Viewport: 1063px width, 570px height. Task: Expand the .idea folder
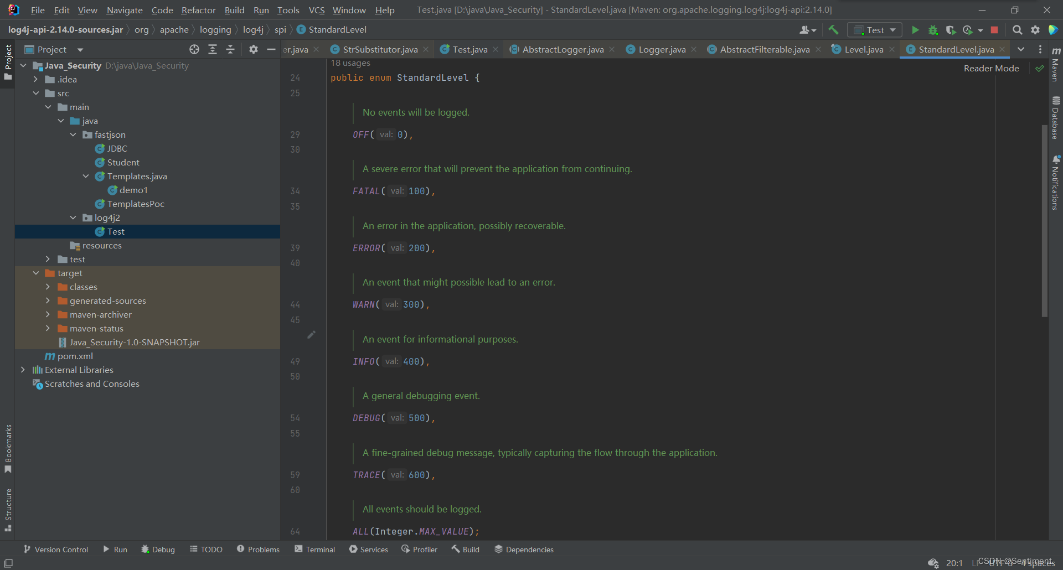[x=36, y=79]
